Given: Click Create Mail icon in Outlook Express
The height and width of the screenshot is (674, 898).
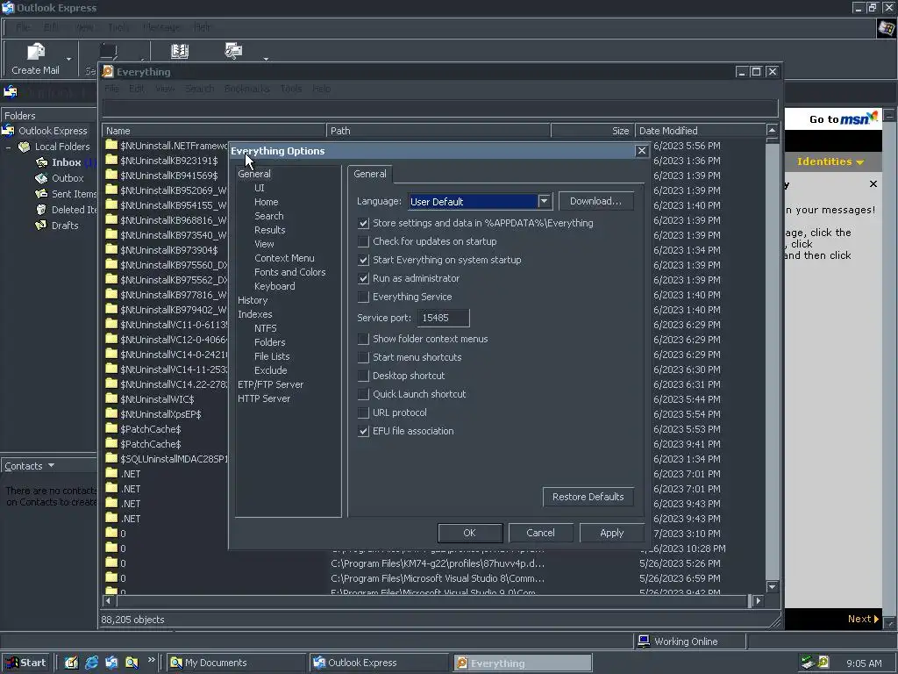Looking at the screenshot, I should tap(35, 52).
